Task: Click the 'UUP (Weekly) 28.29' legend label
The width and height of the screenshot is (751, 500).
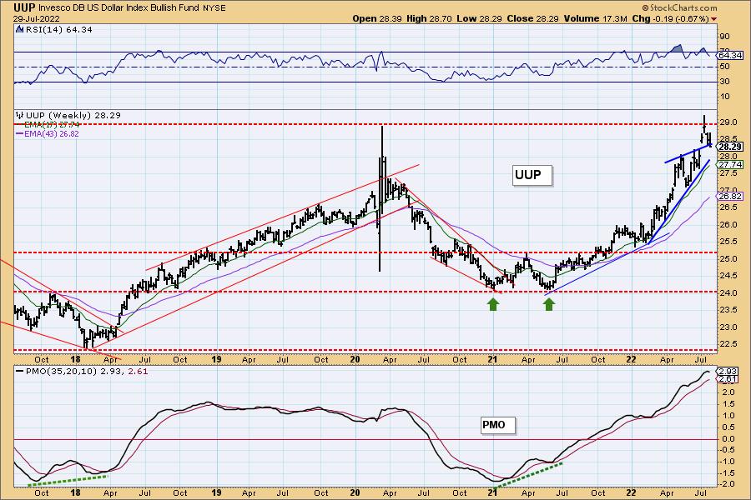Action: 73,115
